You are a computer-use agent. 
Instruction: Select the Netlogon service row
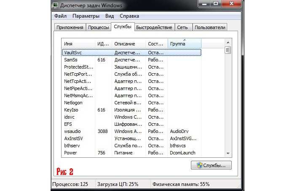point(131,103)
